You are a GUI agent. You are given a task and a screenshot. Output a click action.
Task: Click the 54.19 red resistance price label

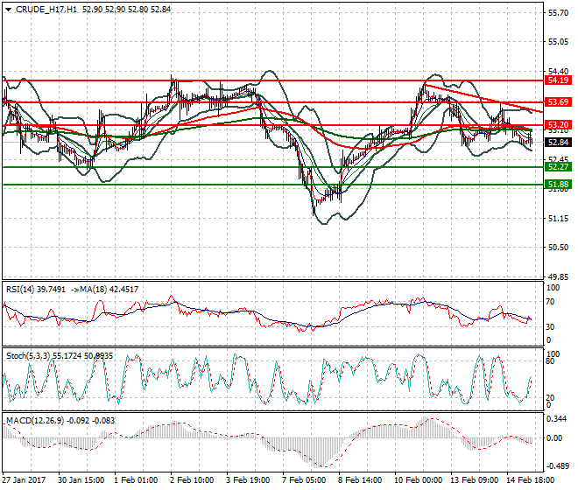559,80
